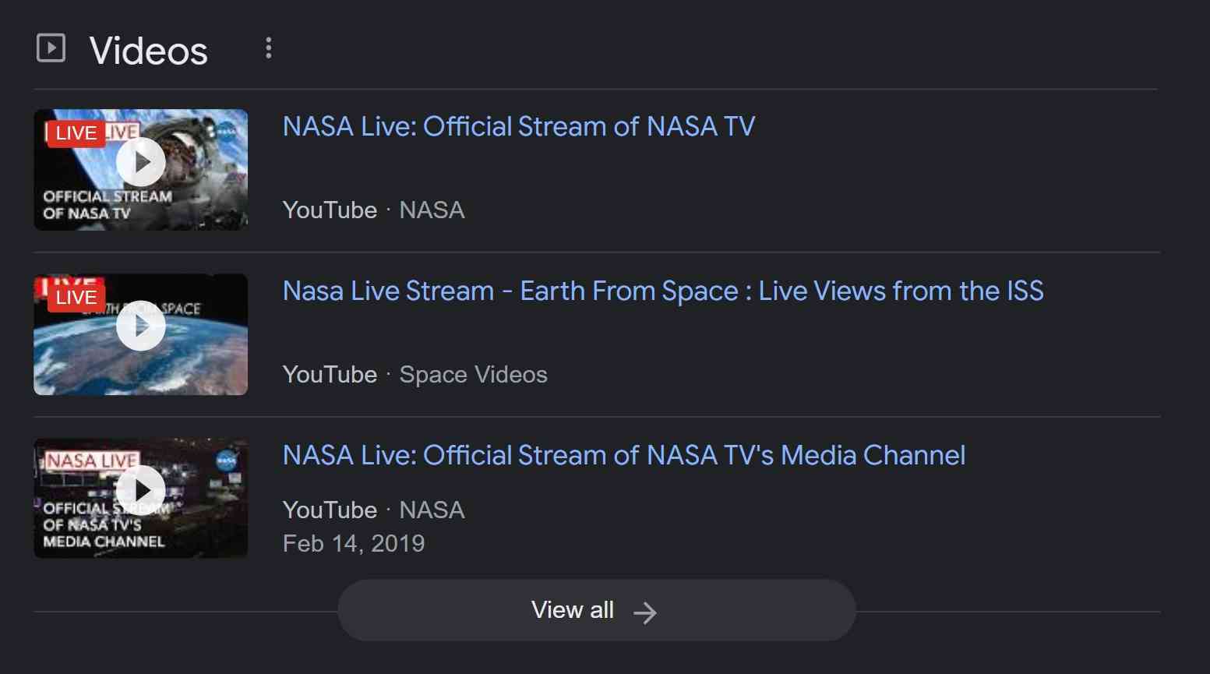
Task: Click the arrow inside the View all button
Action: tap(647, 611)
